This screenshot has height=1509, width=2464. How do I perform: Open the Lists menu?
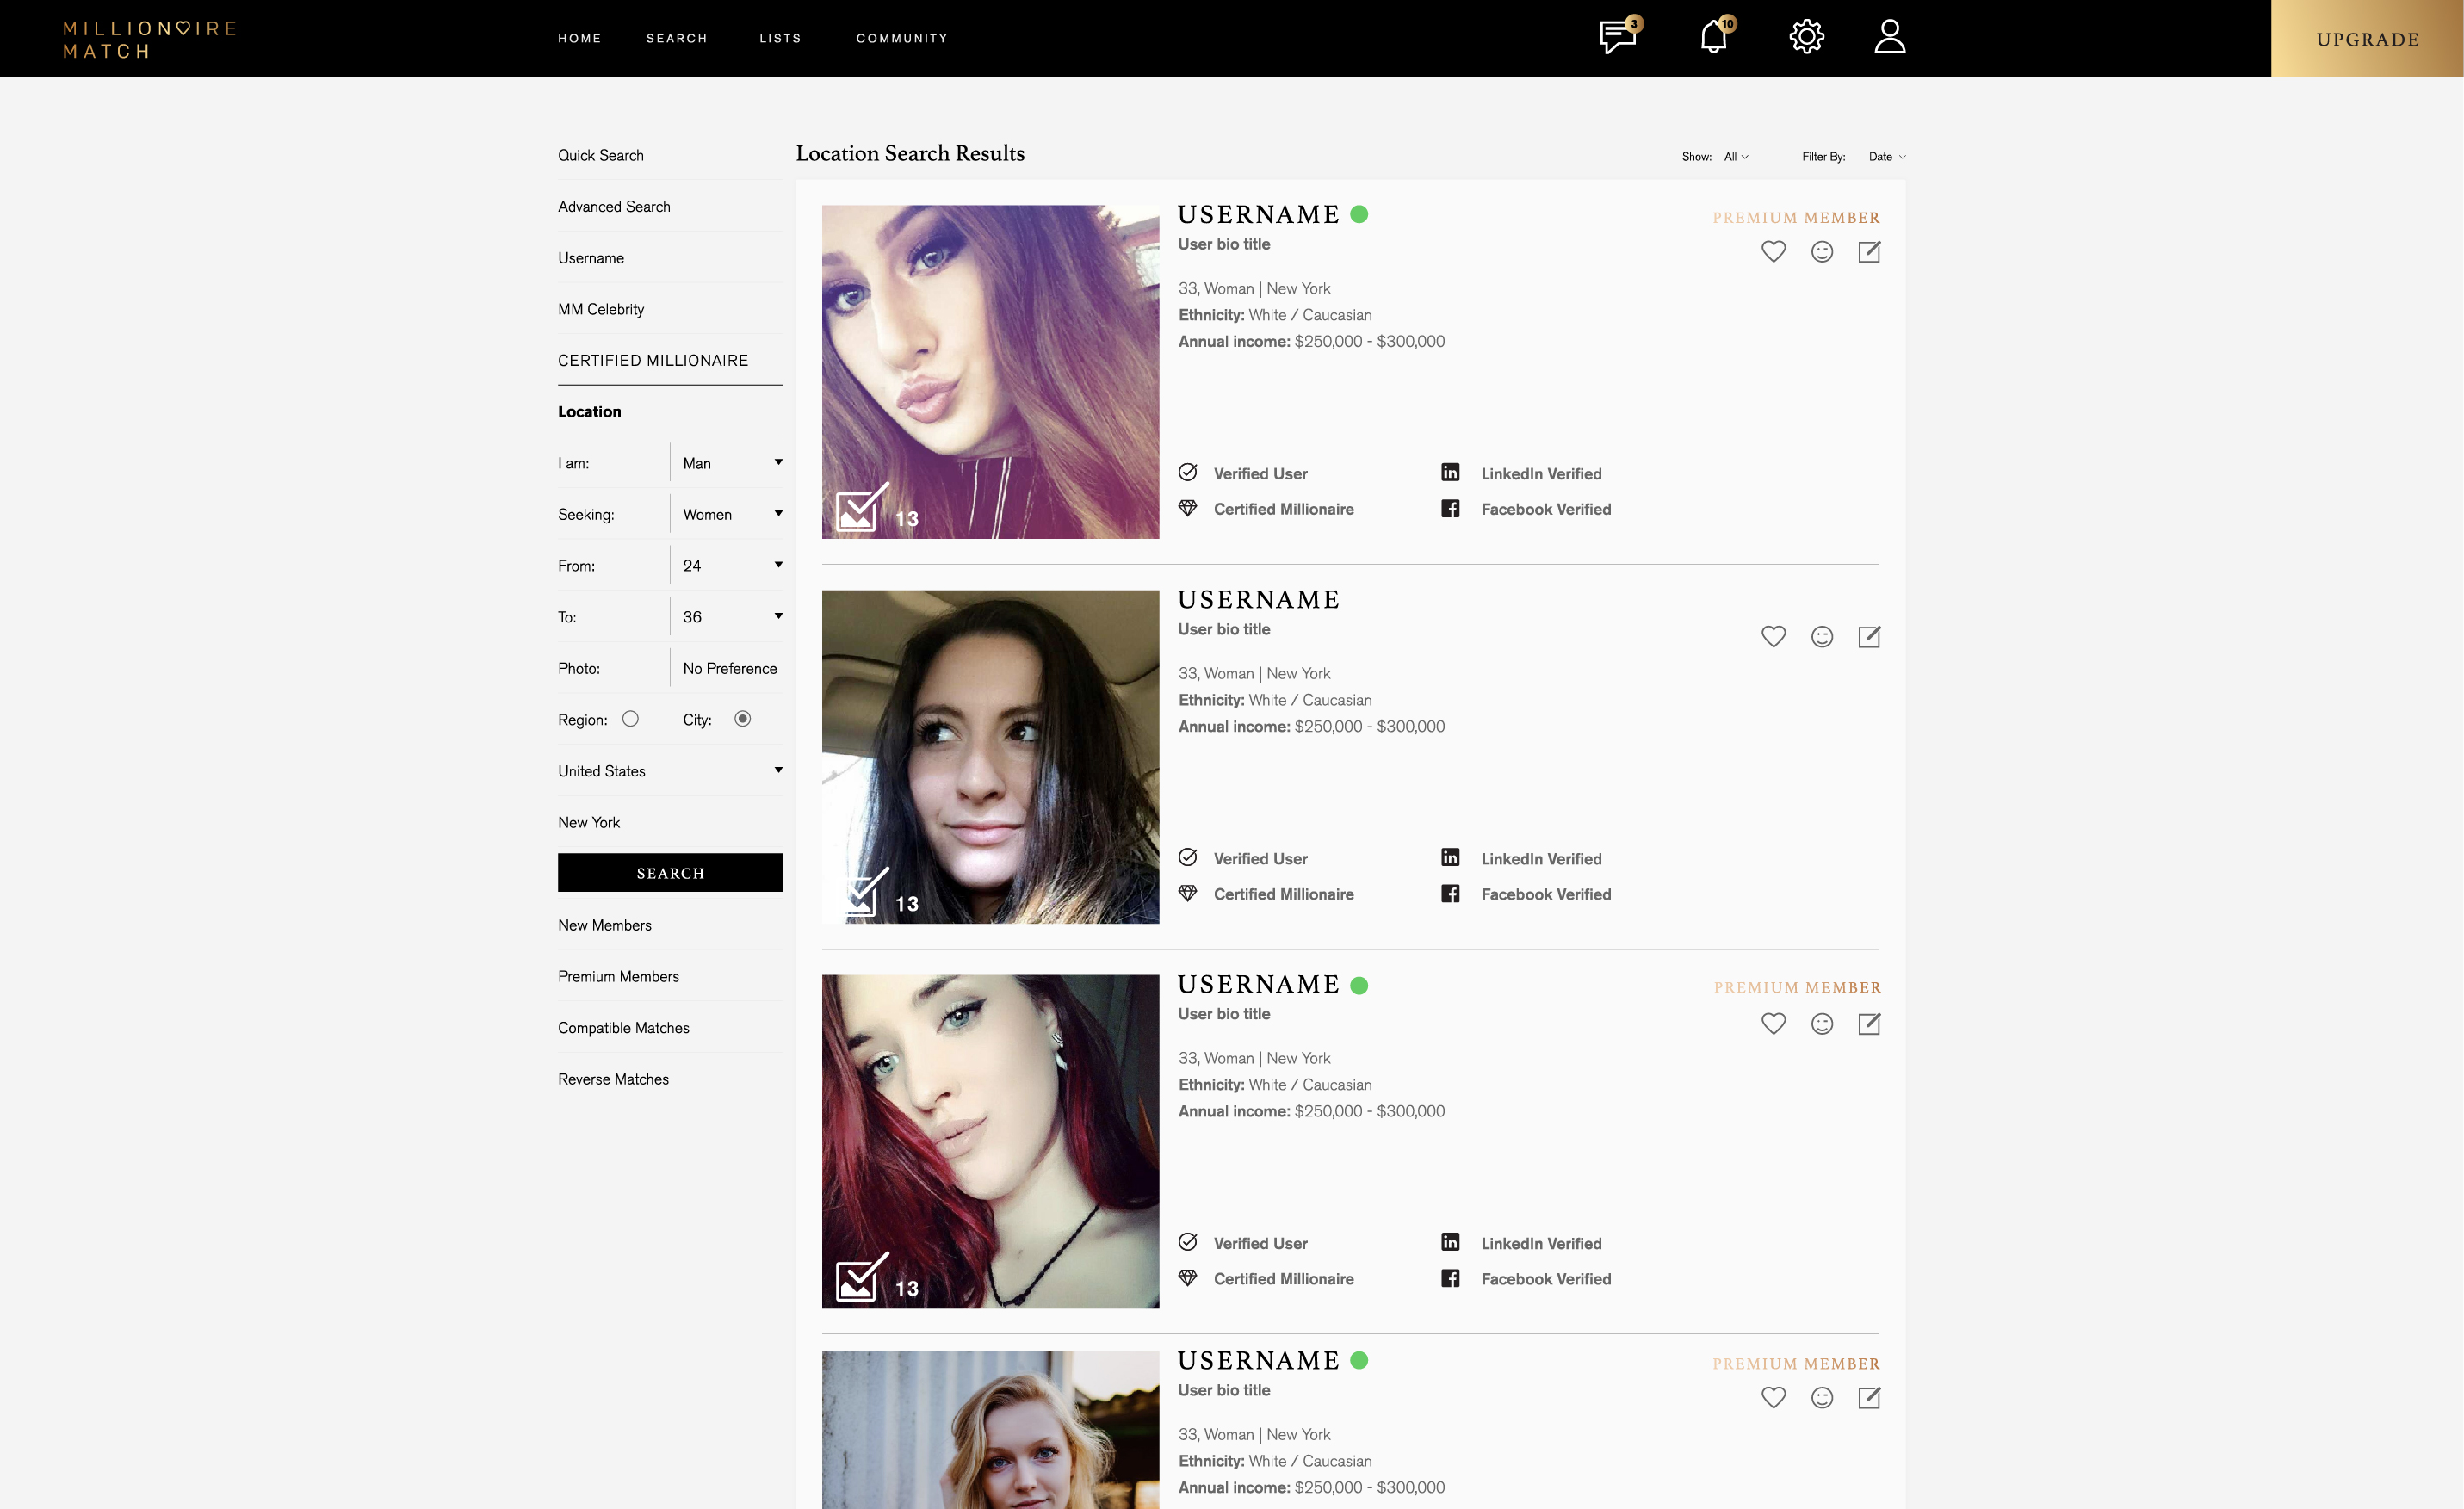coord(780,38)
